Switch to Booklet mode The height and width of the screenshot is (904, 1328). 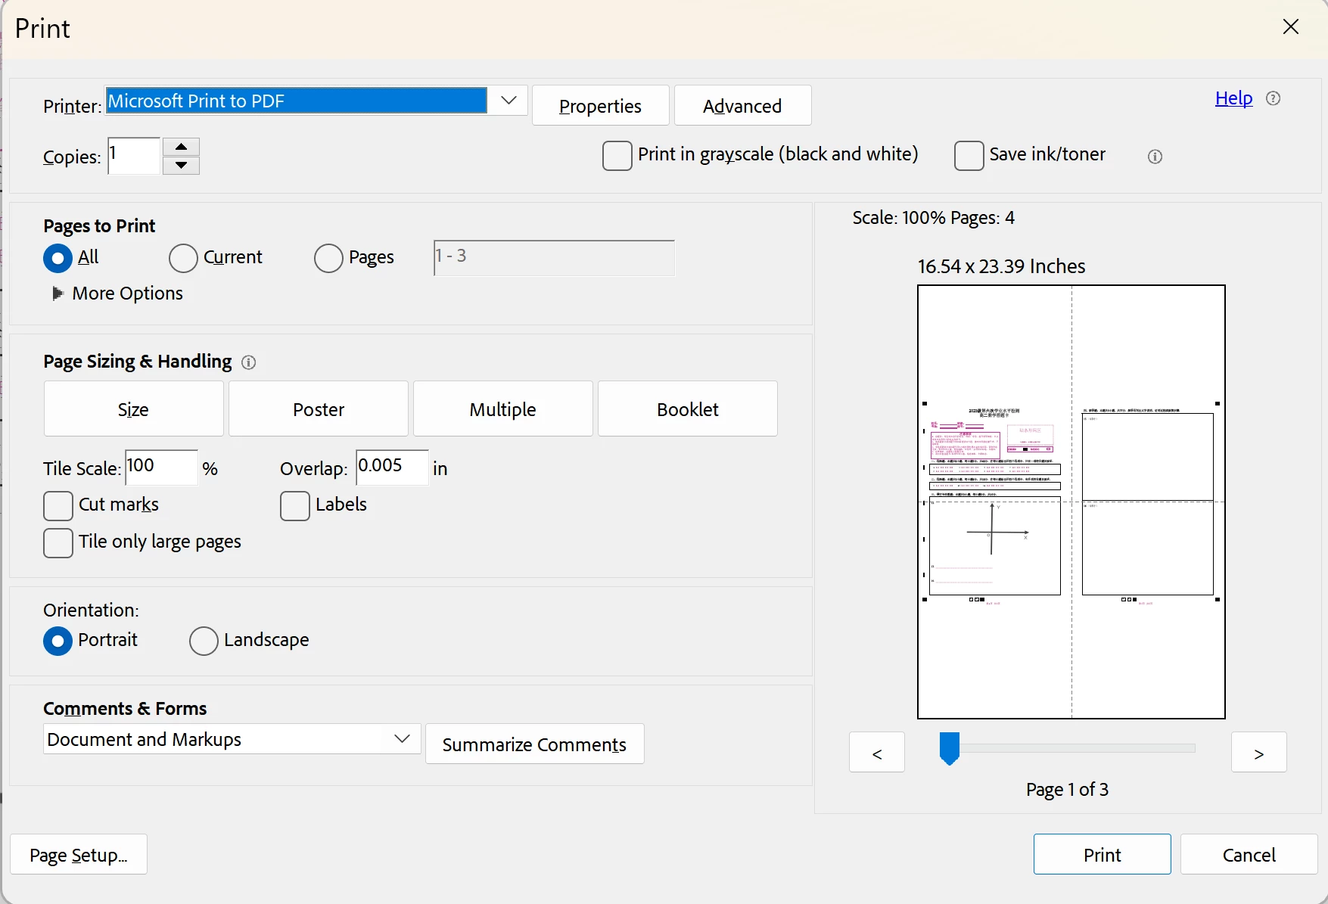click(x=688, y=409)
